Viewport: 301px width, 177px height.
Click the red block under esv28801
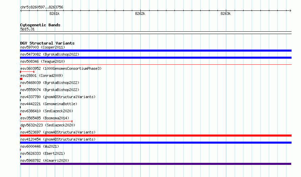coord(21,79)
